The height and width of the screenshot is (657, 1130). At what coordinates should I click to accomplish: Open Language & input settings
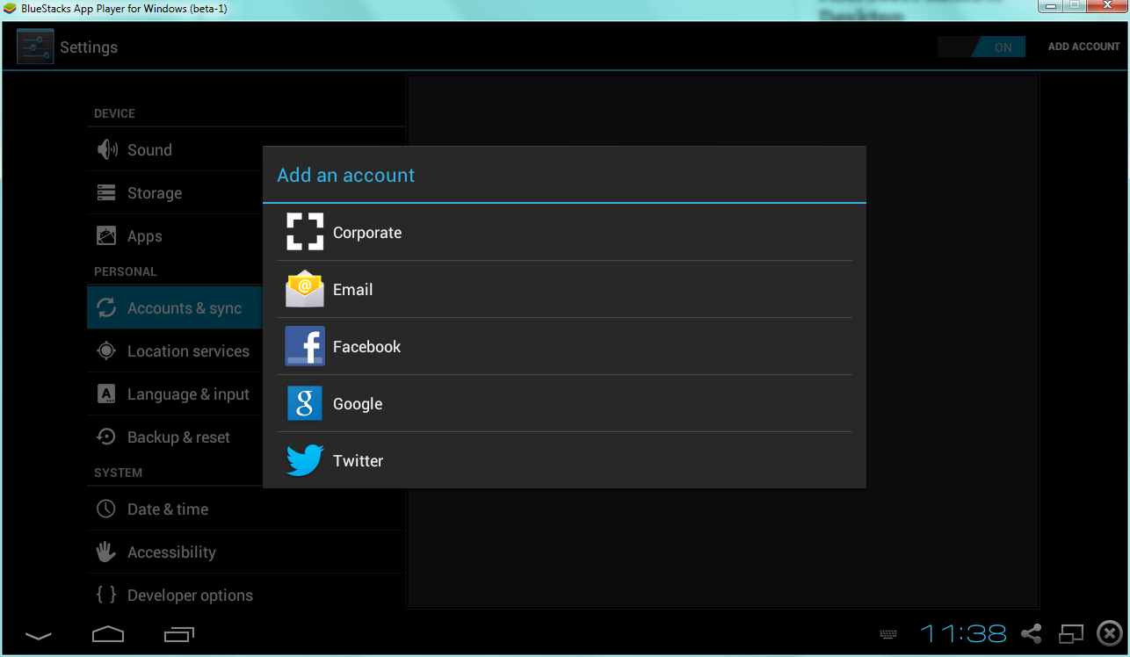(245, 393)
